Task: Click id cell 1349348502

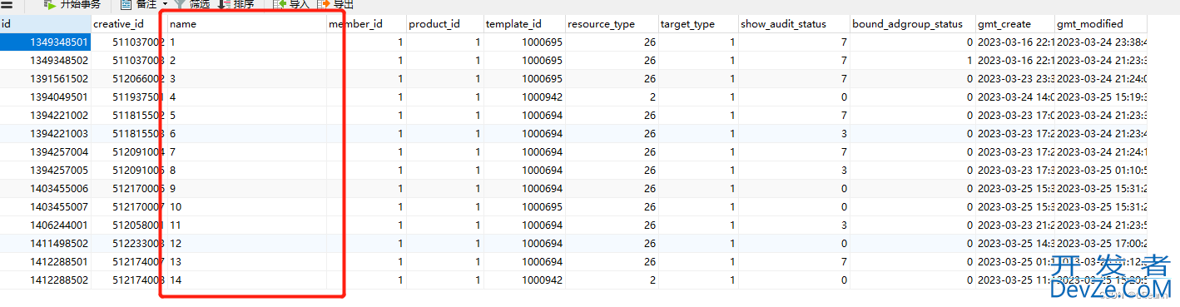Action: click(45, 61)
